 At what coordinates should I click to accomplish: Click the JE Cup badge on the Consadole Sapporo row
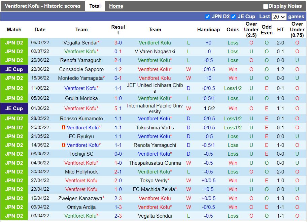click(x=14, y=69)
